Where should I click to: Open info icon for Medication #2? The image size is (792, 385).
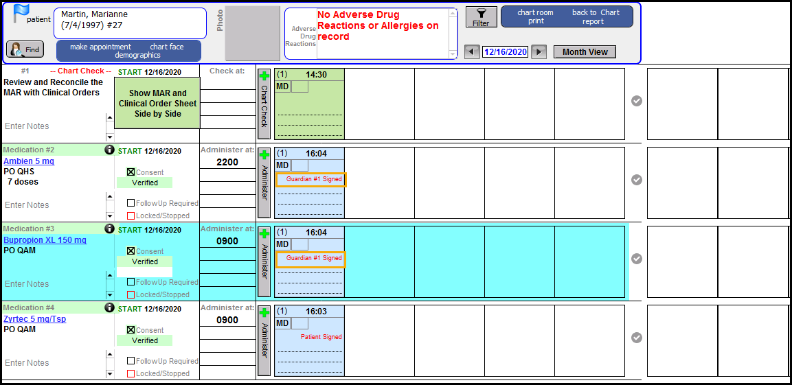(x=109, y=150)
